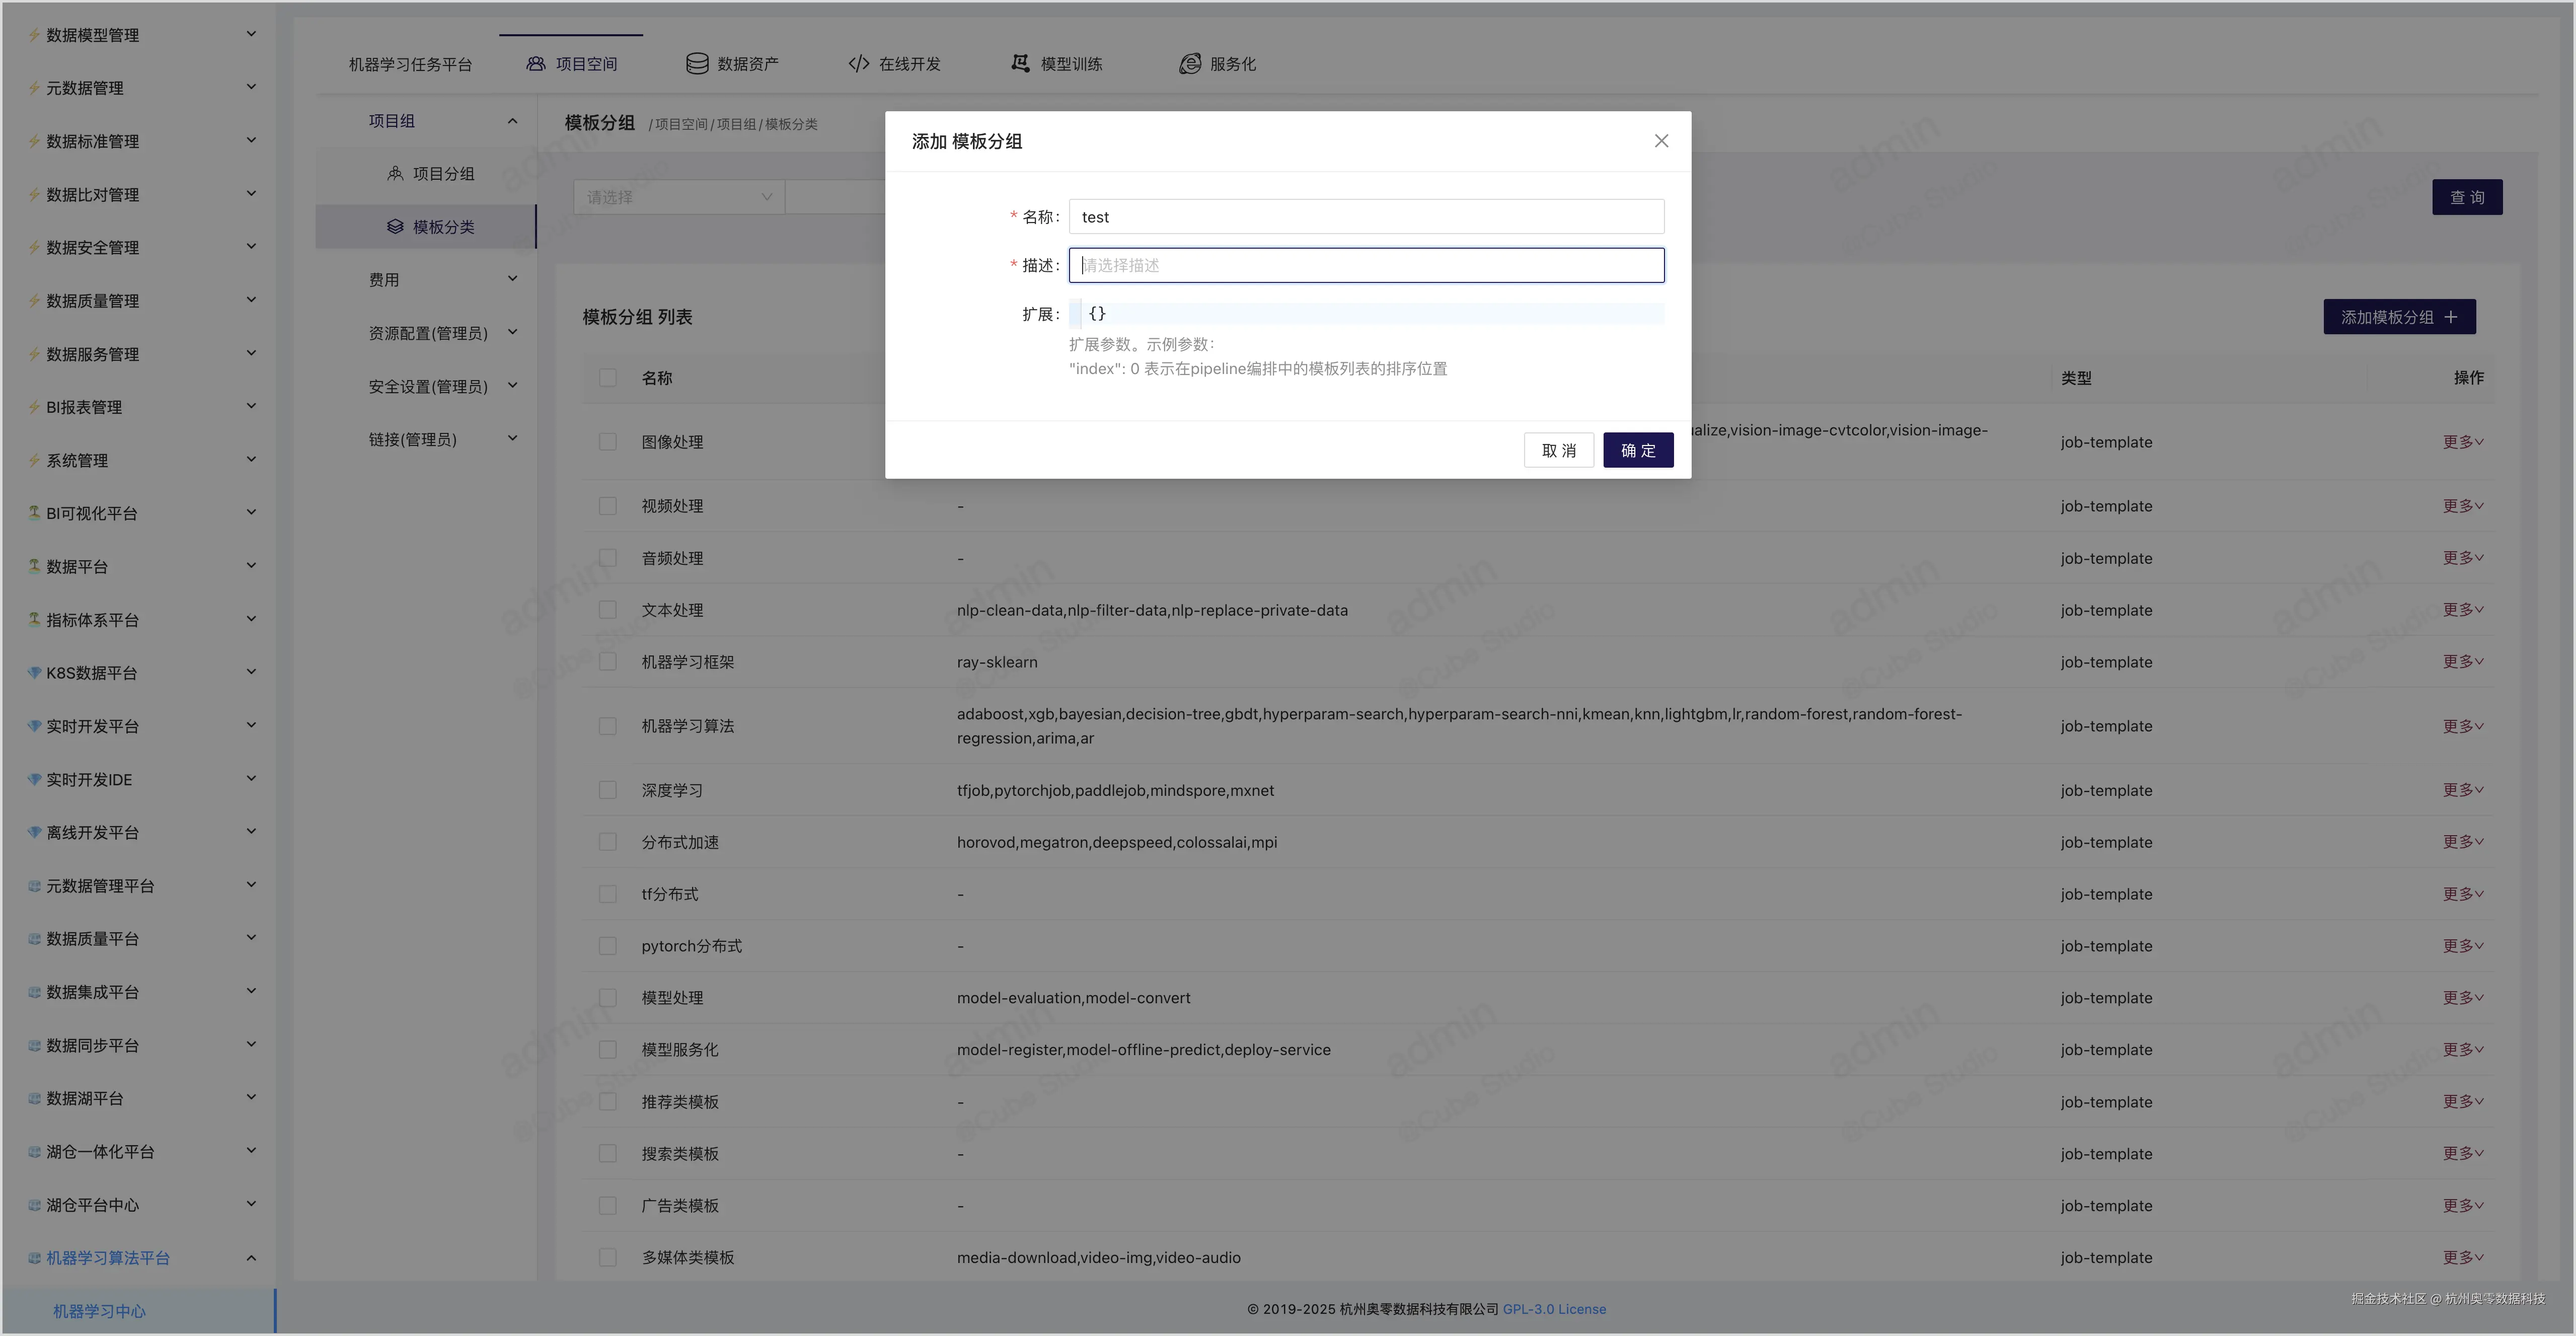Open 更多 dropdown for 文本处理 row

[x=2462, y=610]
